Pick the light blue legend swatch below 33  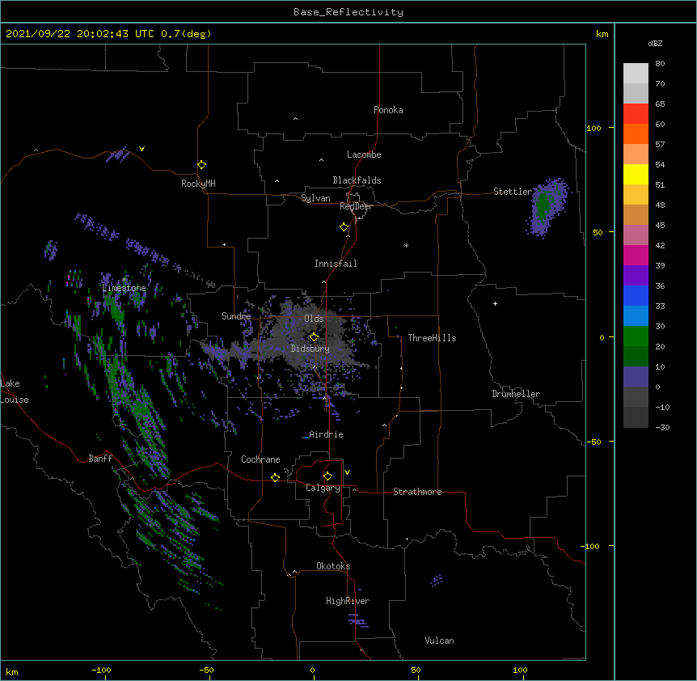click(x=636, y=315)
